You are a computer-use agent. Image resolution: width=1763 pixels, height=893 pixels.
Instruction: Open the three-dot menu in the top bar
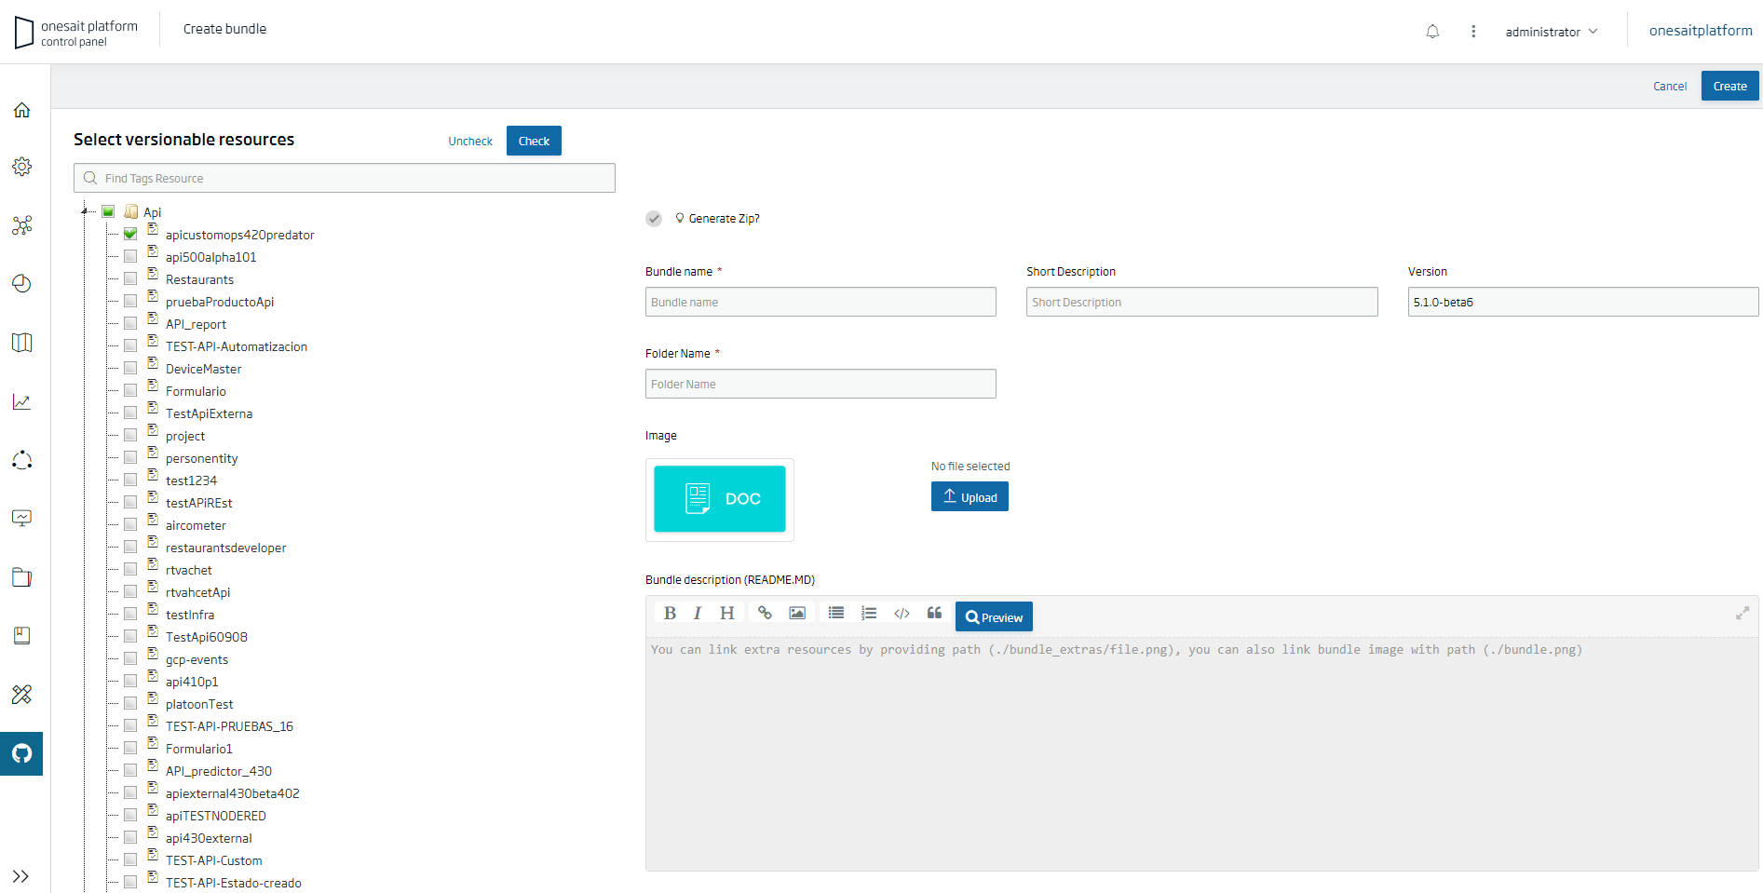pyautogui.click(x=1473, y=31)
